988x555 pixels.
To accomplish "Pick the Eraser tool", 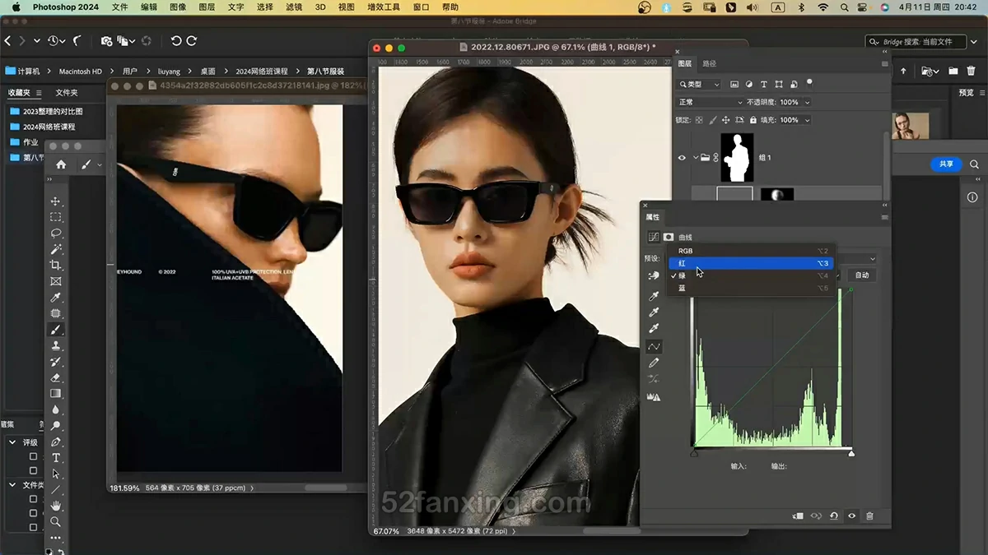I will tap(56, 377).
